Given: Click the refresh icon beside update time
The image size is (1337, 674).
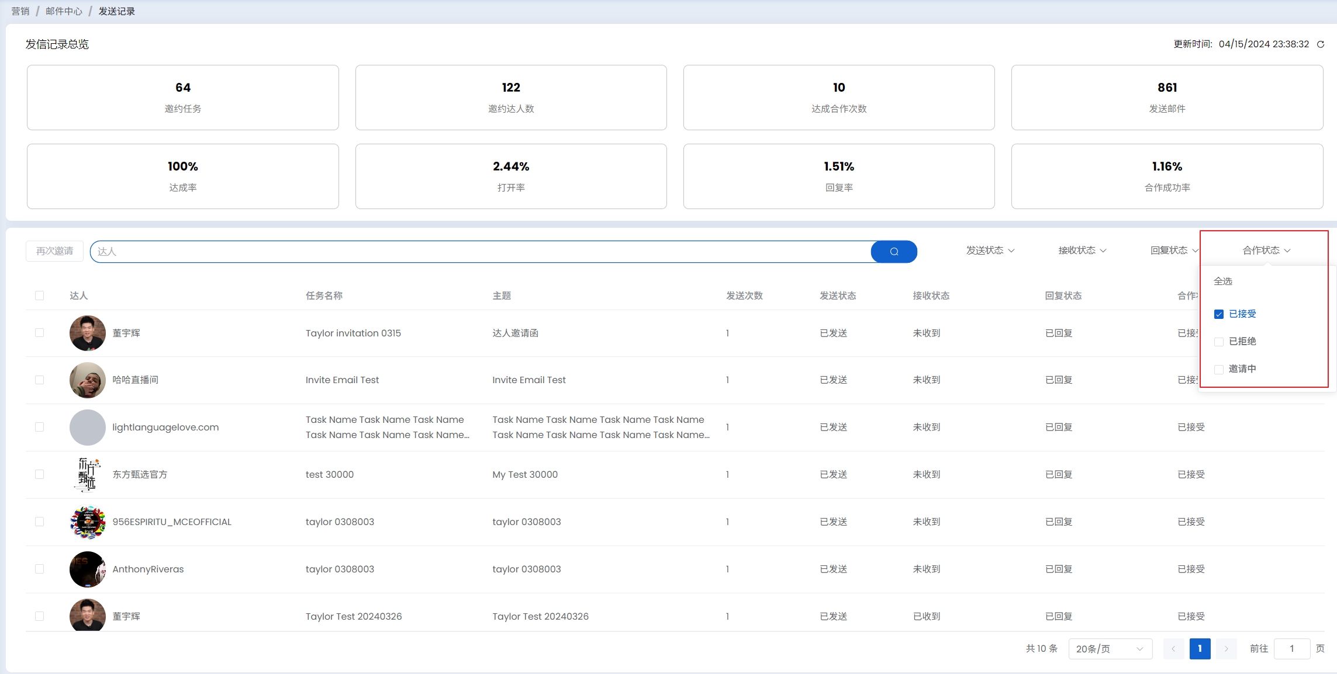Looking at the screenshot, I should pos(1320,44).
